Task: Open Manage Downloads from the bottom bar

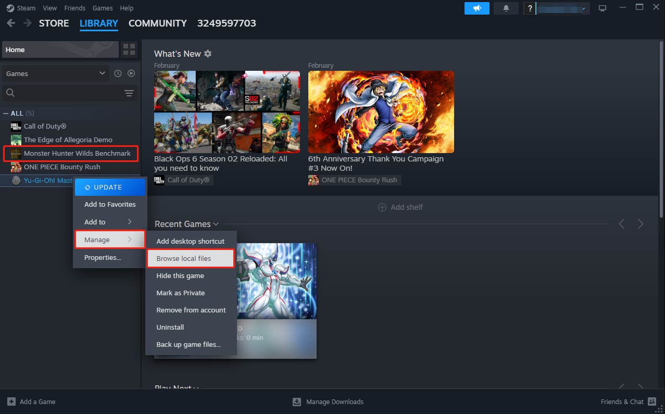Action: [x=328, y=402]
